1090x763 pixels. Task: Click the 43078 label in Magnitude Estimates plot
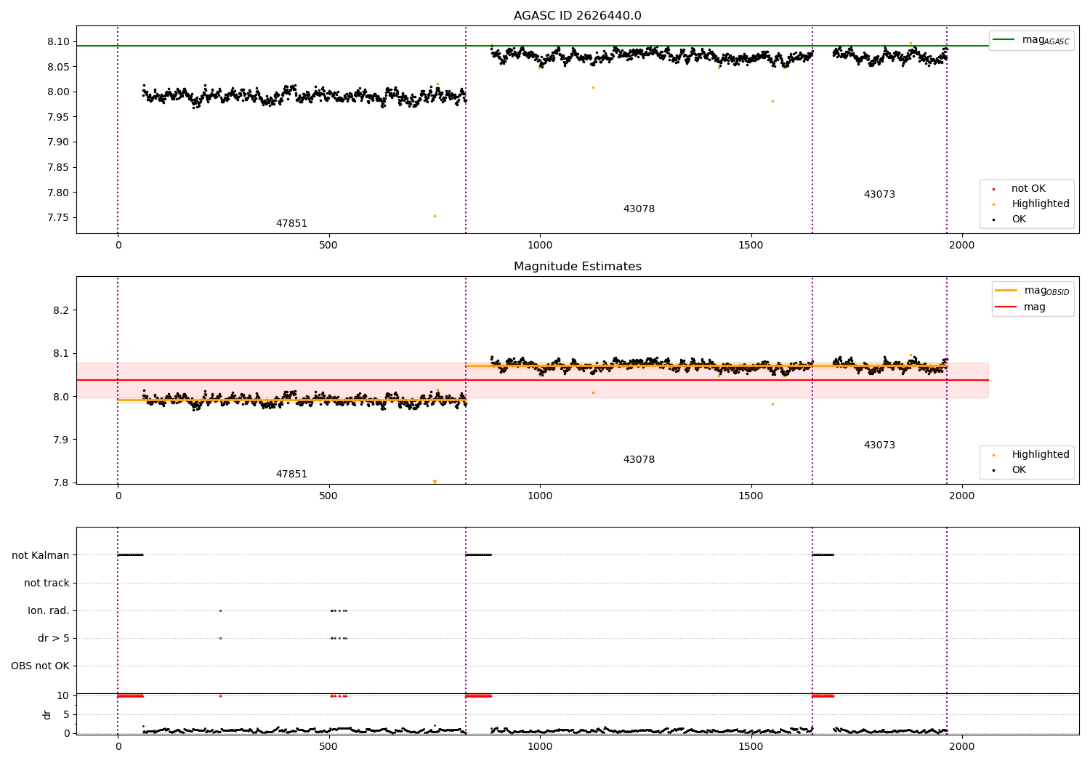pyautogui.click(x=639, y=460)
